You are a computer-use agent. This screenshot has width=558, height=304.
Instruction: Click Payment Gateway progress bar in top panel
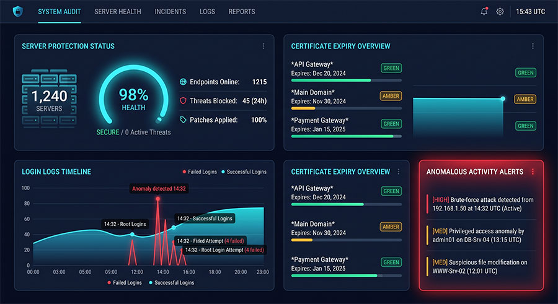click(346, 136)
